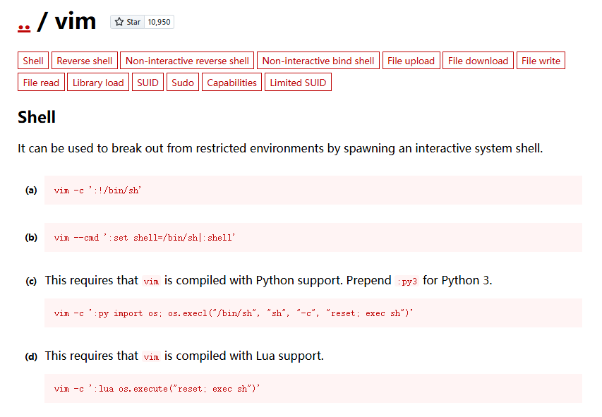The image size is (602, 417).
Task: Click the vim --cmd set shell code block
Action: (313, 237)
